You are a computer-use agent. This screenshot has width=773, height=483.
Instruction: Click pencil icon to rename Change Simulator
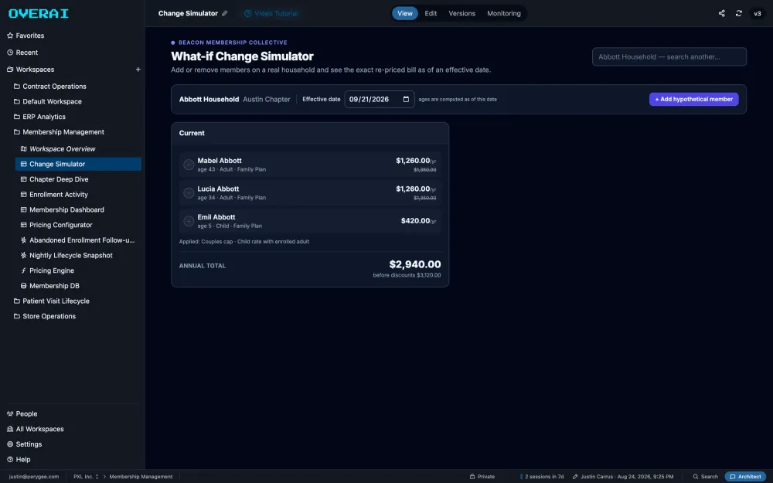click(225, 13)
